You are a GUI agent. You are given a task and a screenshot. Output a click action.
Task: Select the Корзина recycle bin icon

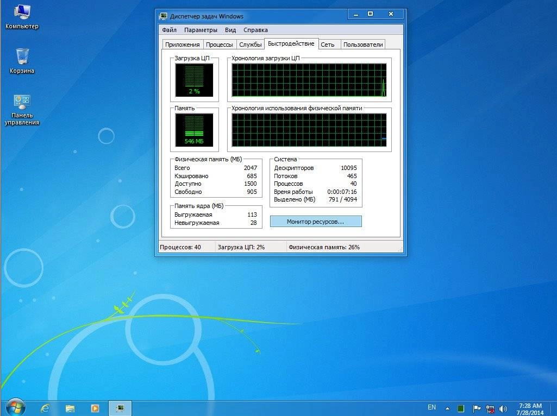pos(22,61)
